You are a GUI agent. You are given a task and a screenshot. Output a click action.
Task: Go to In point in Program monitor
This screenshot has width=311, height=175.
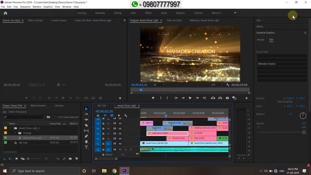(176, 98)
